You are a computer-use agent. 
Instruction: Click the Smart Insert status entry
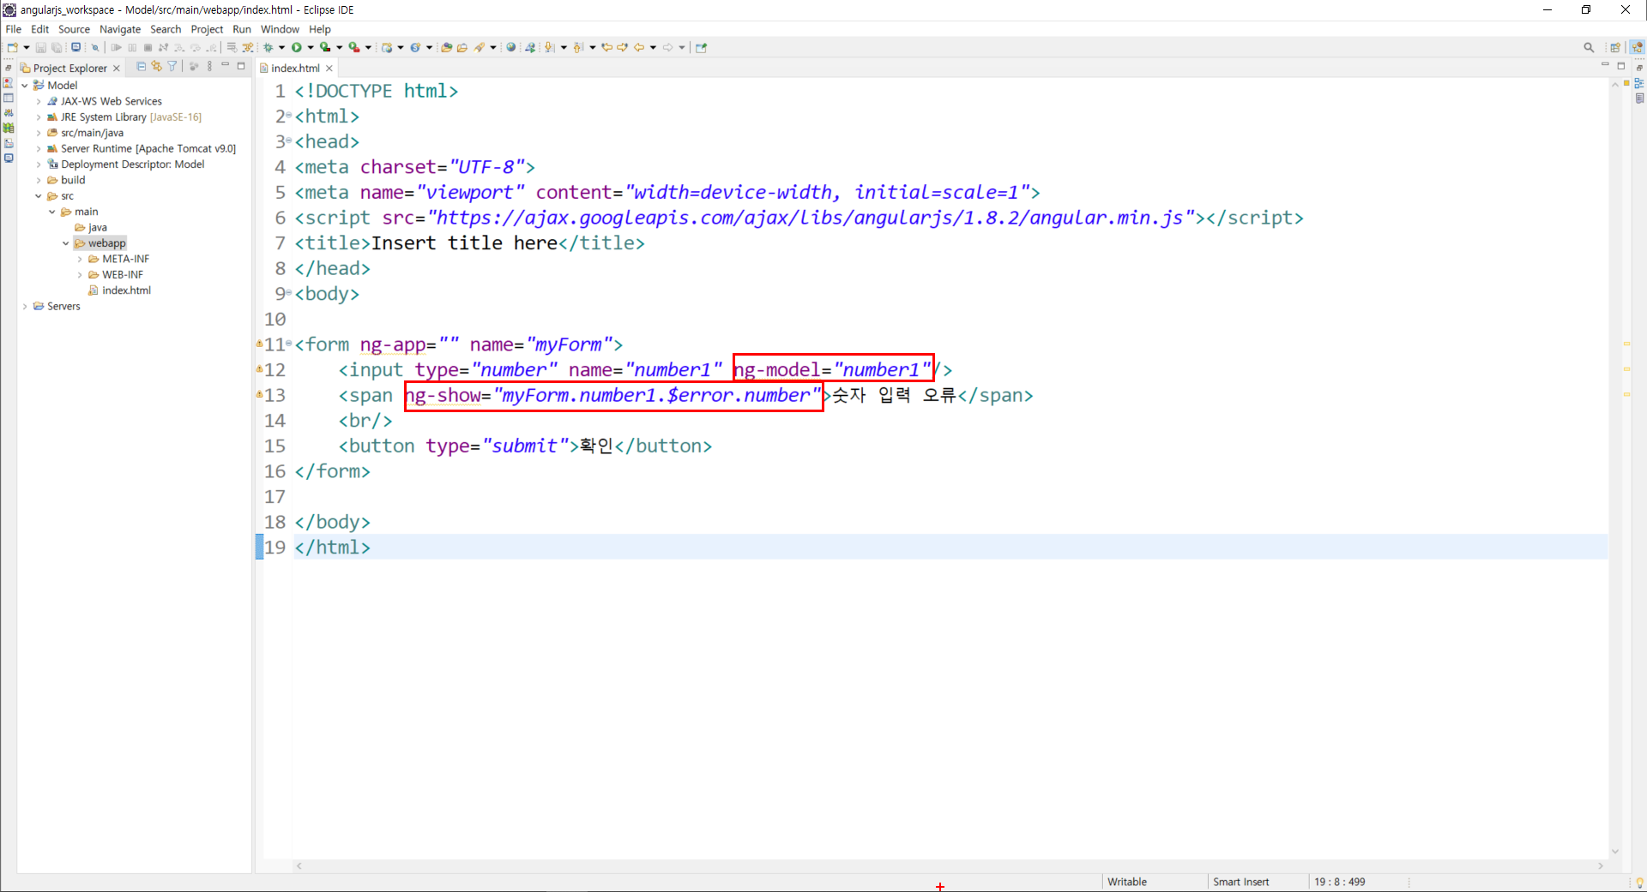pos(1240,882)
